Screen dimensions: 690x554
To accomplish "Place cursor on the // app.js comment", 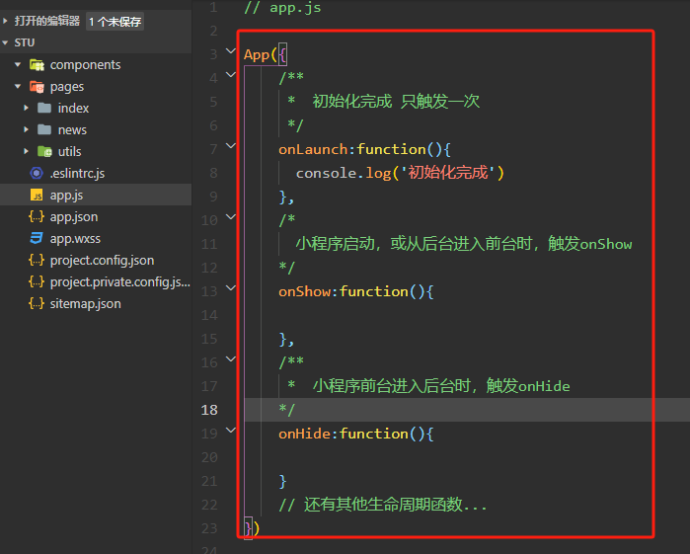I will tap(282, 8).
